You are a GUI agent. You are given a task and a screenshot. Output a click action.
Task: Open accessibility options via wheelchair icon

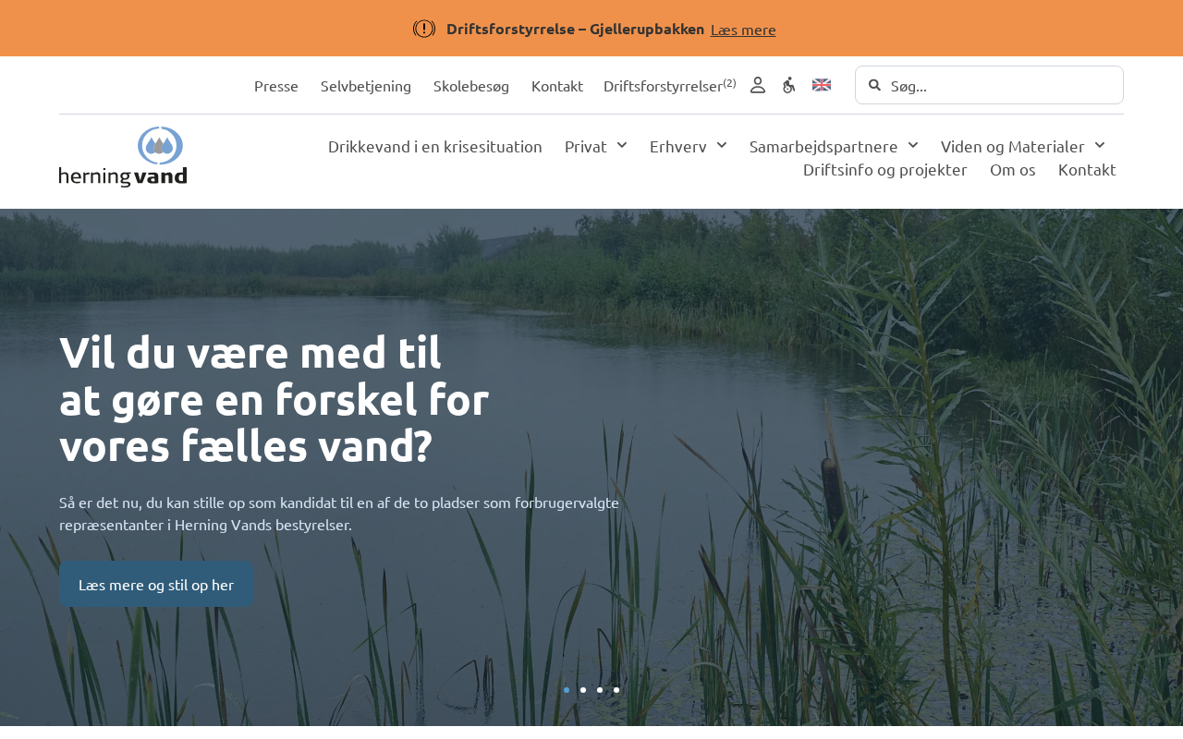pyautogui.click(x=788, y=85)
